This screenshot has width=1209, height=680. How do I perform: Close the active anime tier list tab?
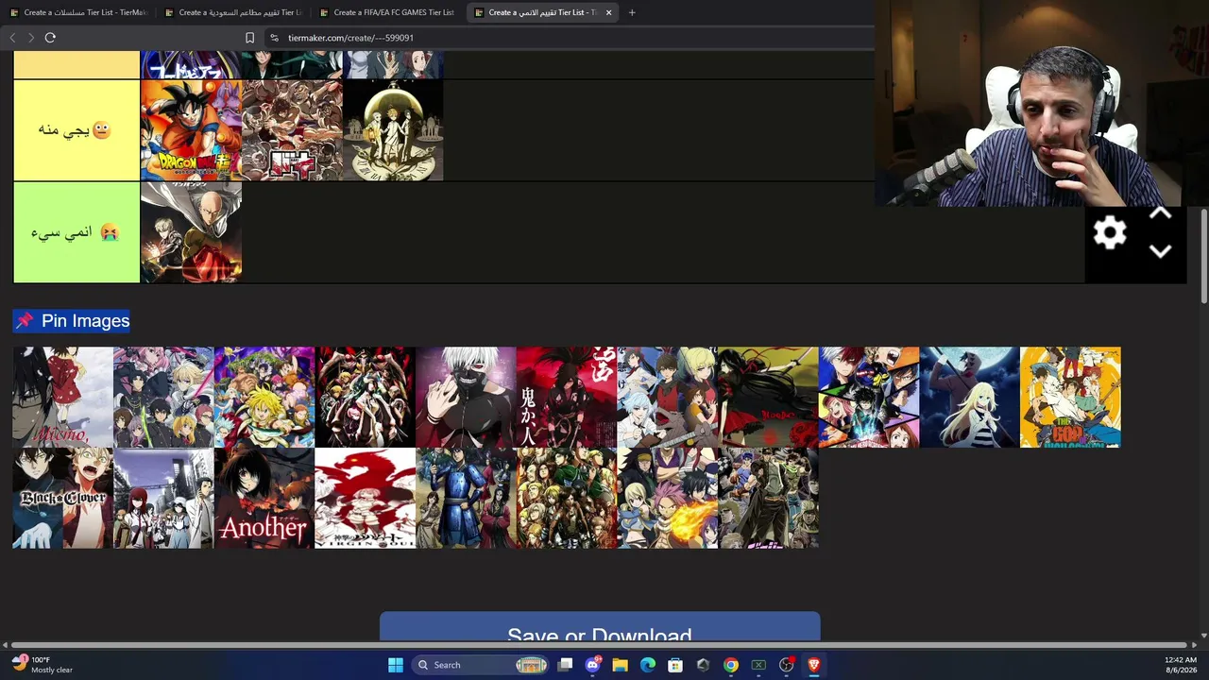pos(608,12)
